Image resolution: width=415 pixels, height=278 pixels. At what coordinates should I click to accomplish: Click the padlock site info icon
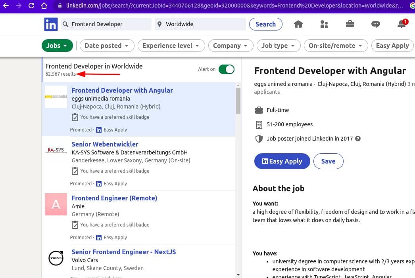[x=60, y=5]
